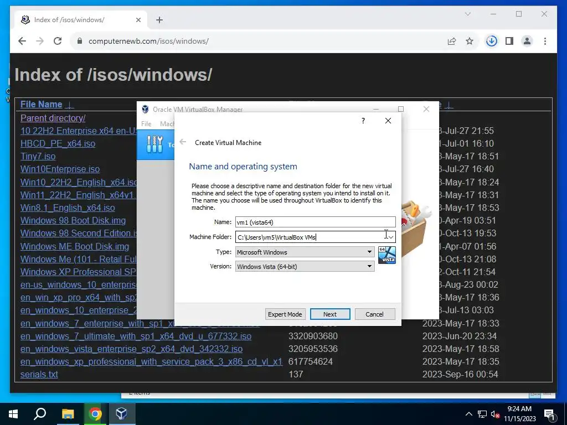567x425 pixels.
Task: Click the wizard help question mark
Action: pyautogui.click(x=363, y=121)
